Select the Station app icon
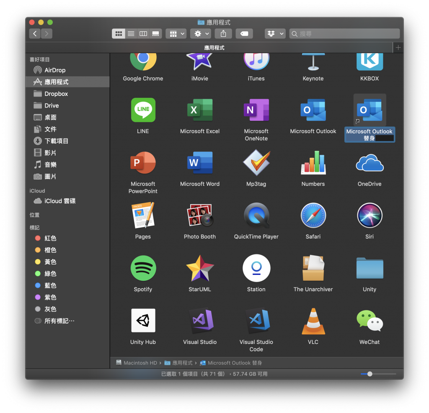 tap(256, 268)
